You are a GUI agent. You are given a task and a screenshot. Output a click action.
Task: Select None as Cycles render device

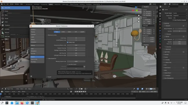[57, 32]
